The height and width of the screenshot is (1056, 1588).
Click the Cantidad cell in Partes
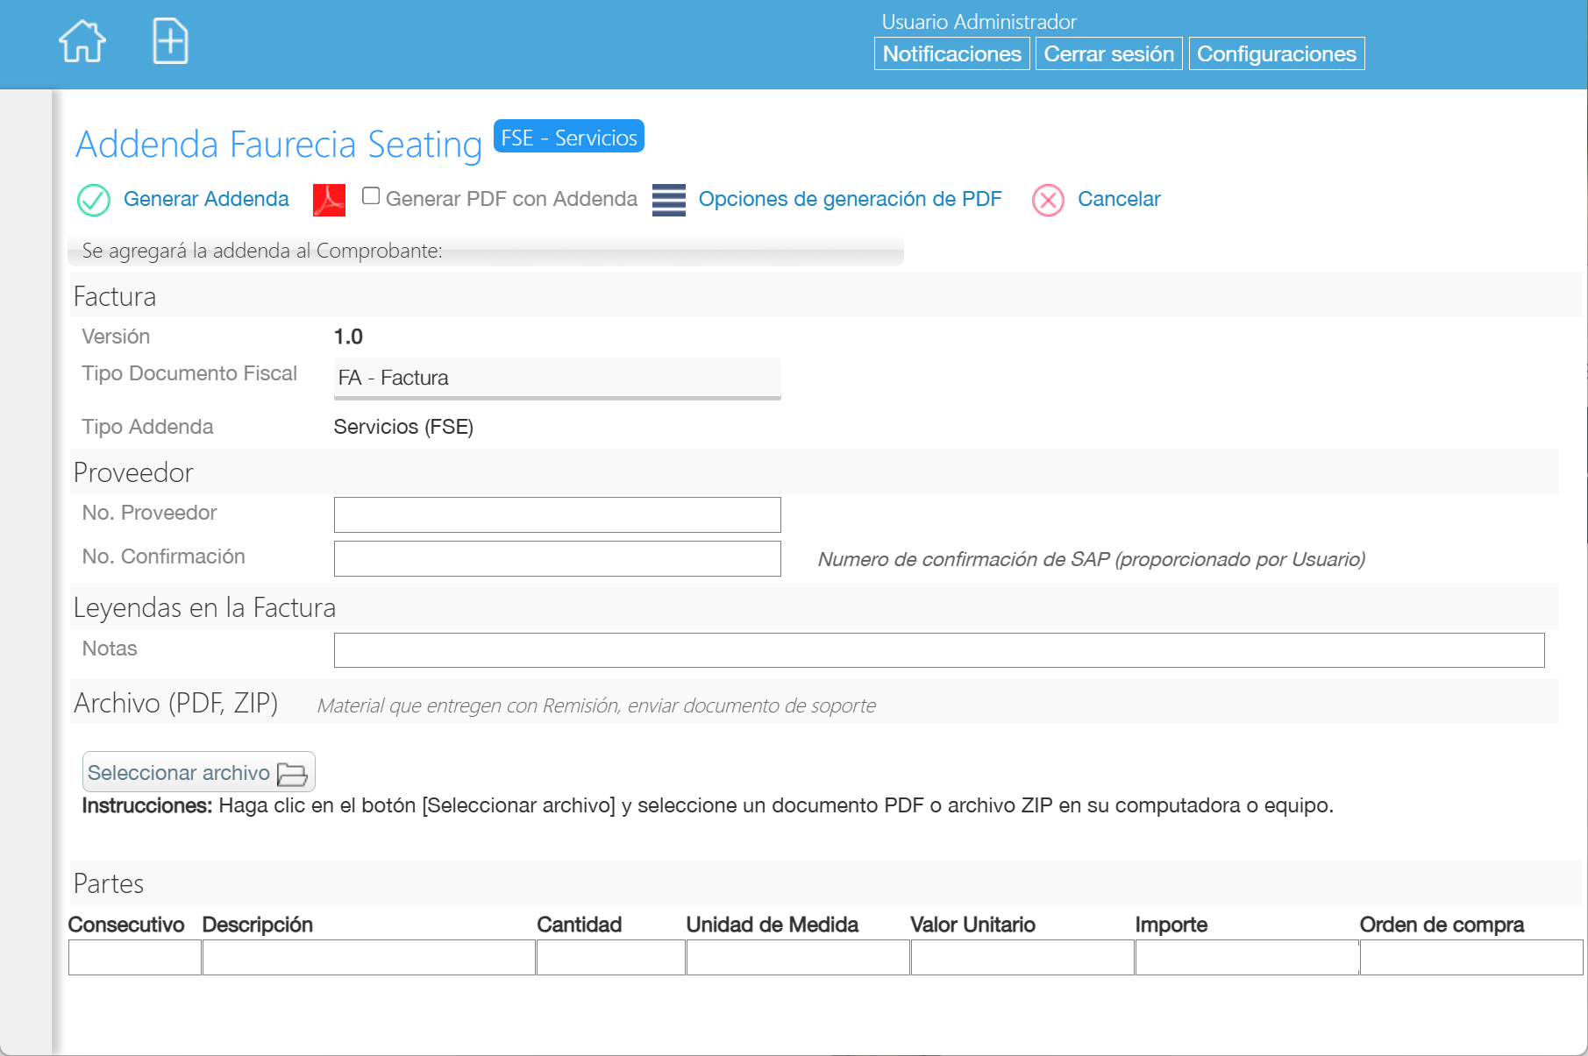[611, 957]
